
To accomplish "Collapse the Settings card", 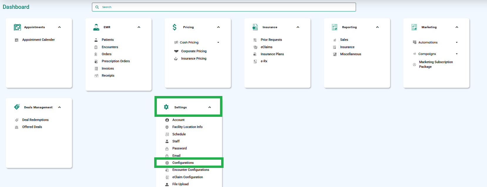I will [210, 107].
